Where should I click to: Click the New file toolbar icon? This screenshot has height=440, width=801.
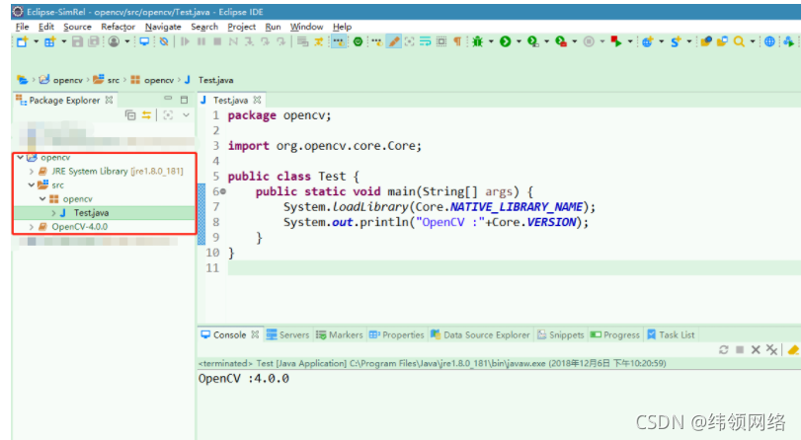(22, 41)
